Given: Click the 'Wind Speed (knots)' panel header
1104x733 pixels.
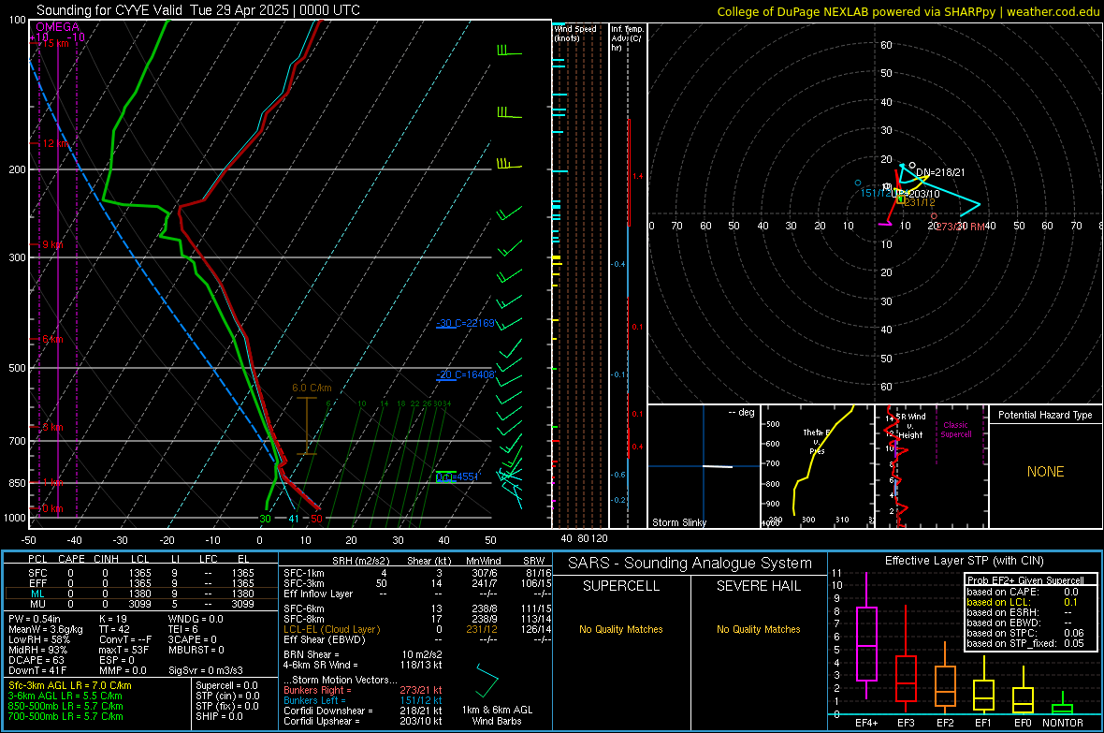Looking at the screenshot, I should point(574,33).
